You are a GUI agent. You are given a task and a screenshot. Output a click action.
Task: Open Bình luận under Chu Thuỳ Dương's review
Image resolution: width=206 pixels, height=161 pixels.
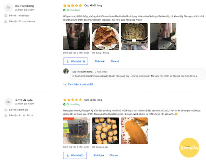click(x=100, y=61)
